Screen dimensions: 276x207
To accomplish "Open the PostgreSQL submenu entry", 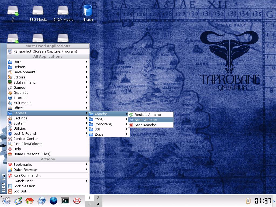I will pyautogui.click(x=109, y=124).
